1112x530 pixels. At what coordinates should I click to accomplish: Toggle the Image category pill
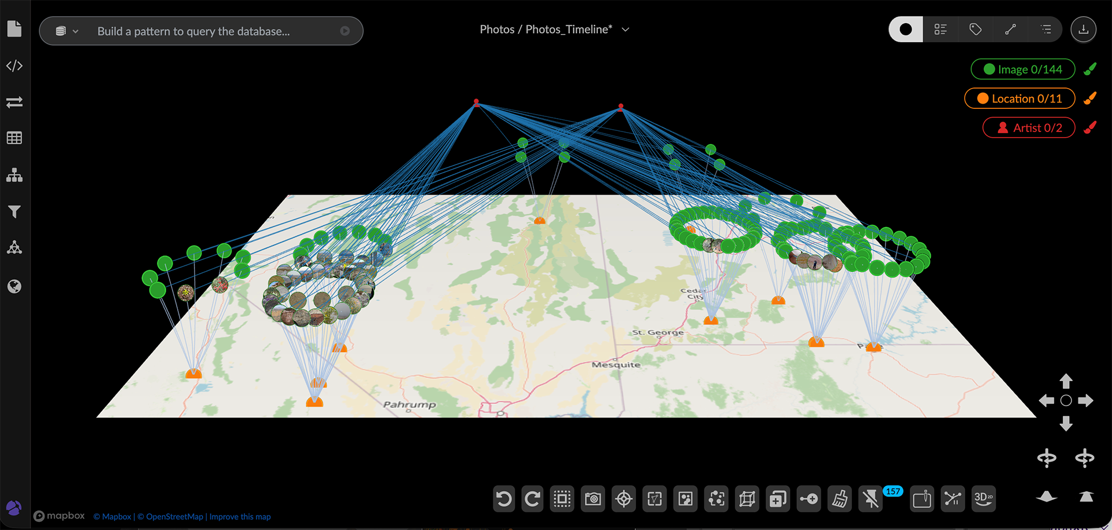click(1023, 70)
